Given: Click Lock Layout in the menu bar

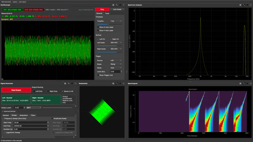Looking at the screenshot, I should [22, 2].
